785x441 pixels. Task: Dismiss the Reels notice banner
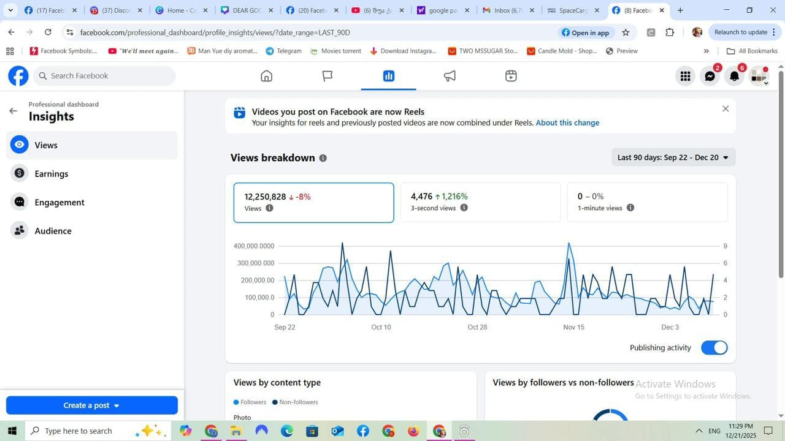726,109
